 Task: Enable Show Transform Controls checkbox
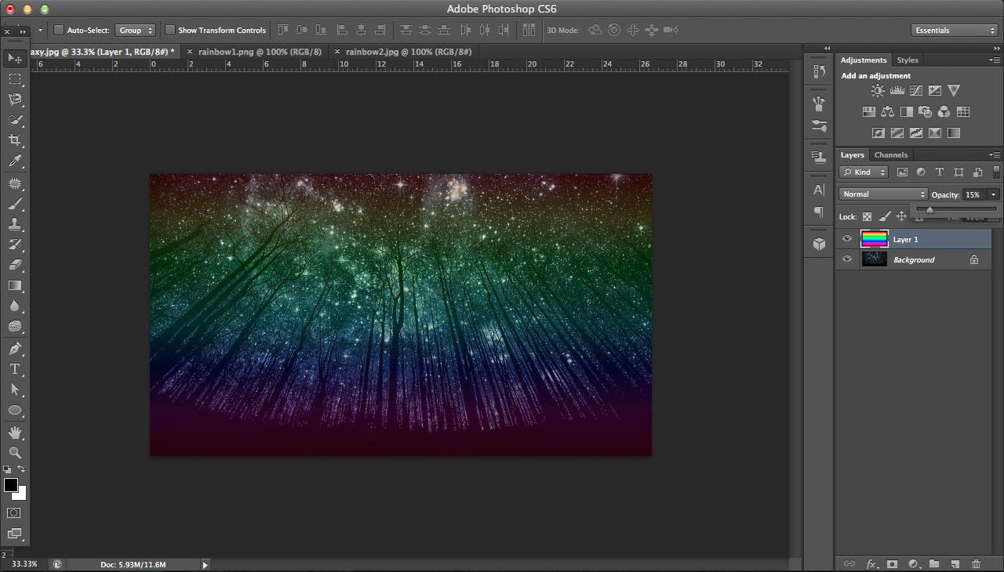(169, 30)
